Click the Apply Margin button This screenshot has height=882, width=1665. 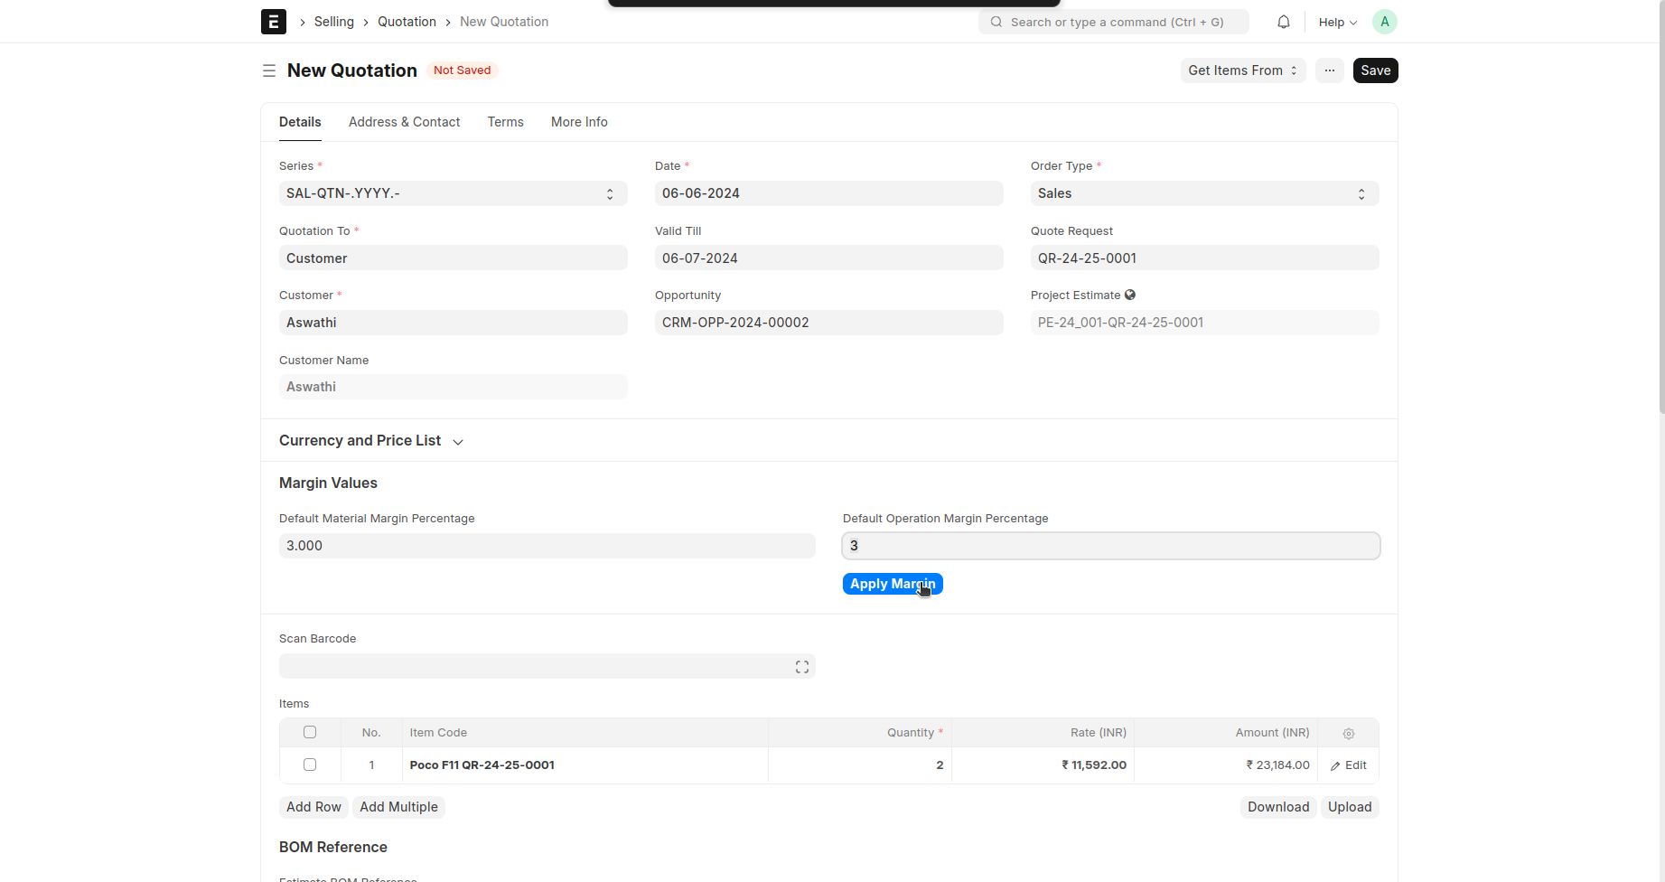pos(892,585)
